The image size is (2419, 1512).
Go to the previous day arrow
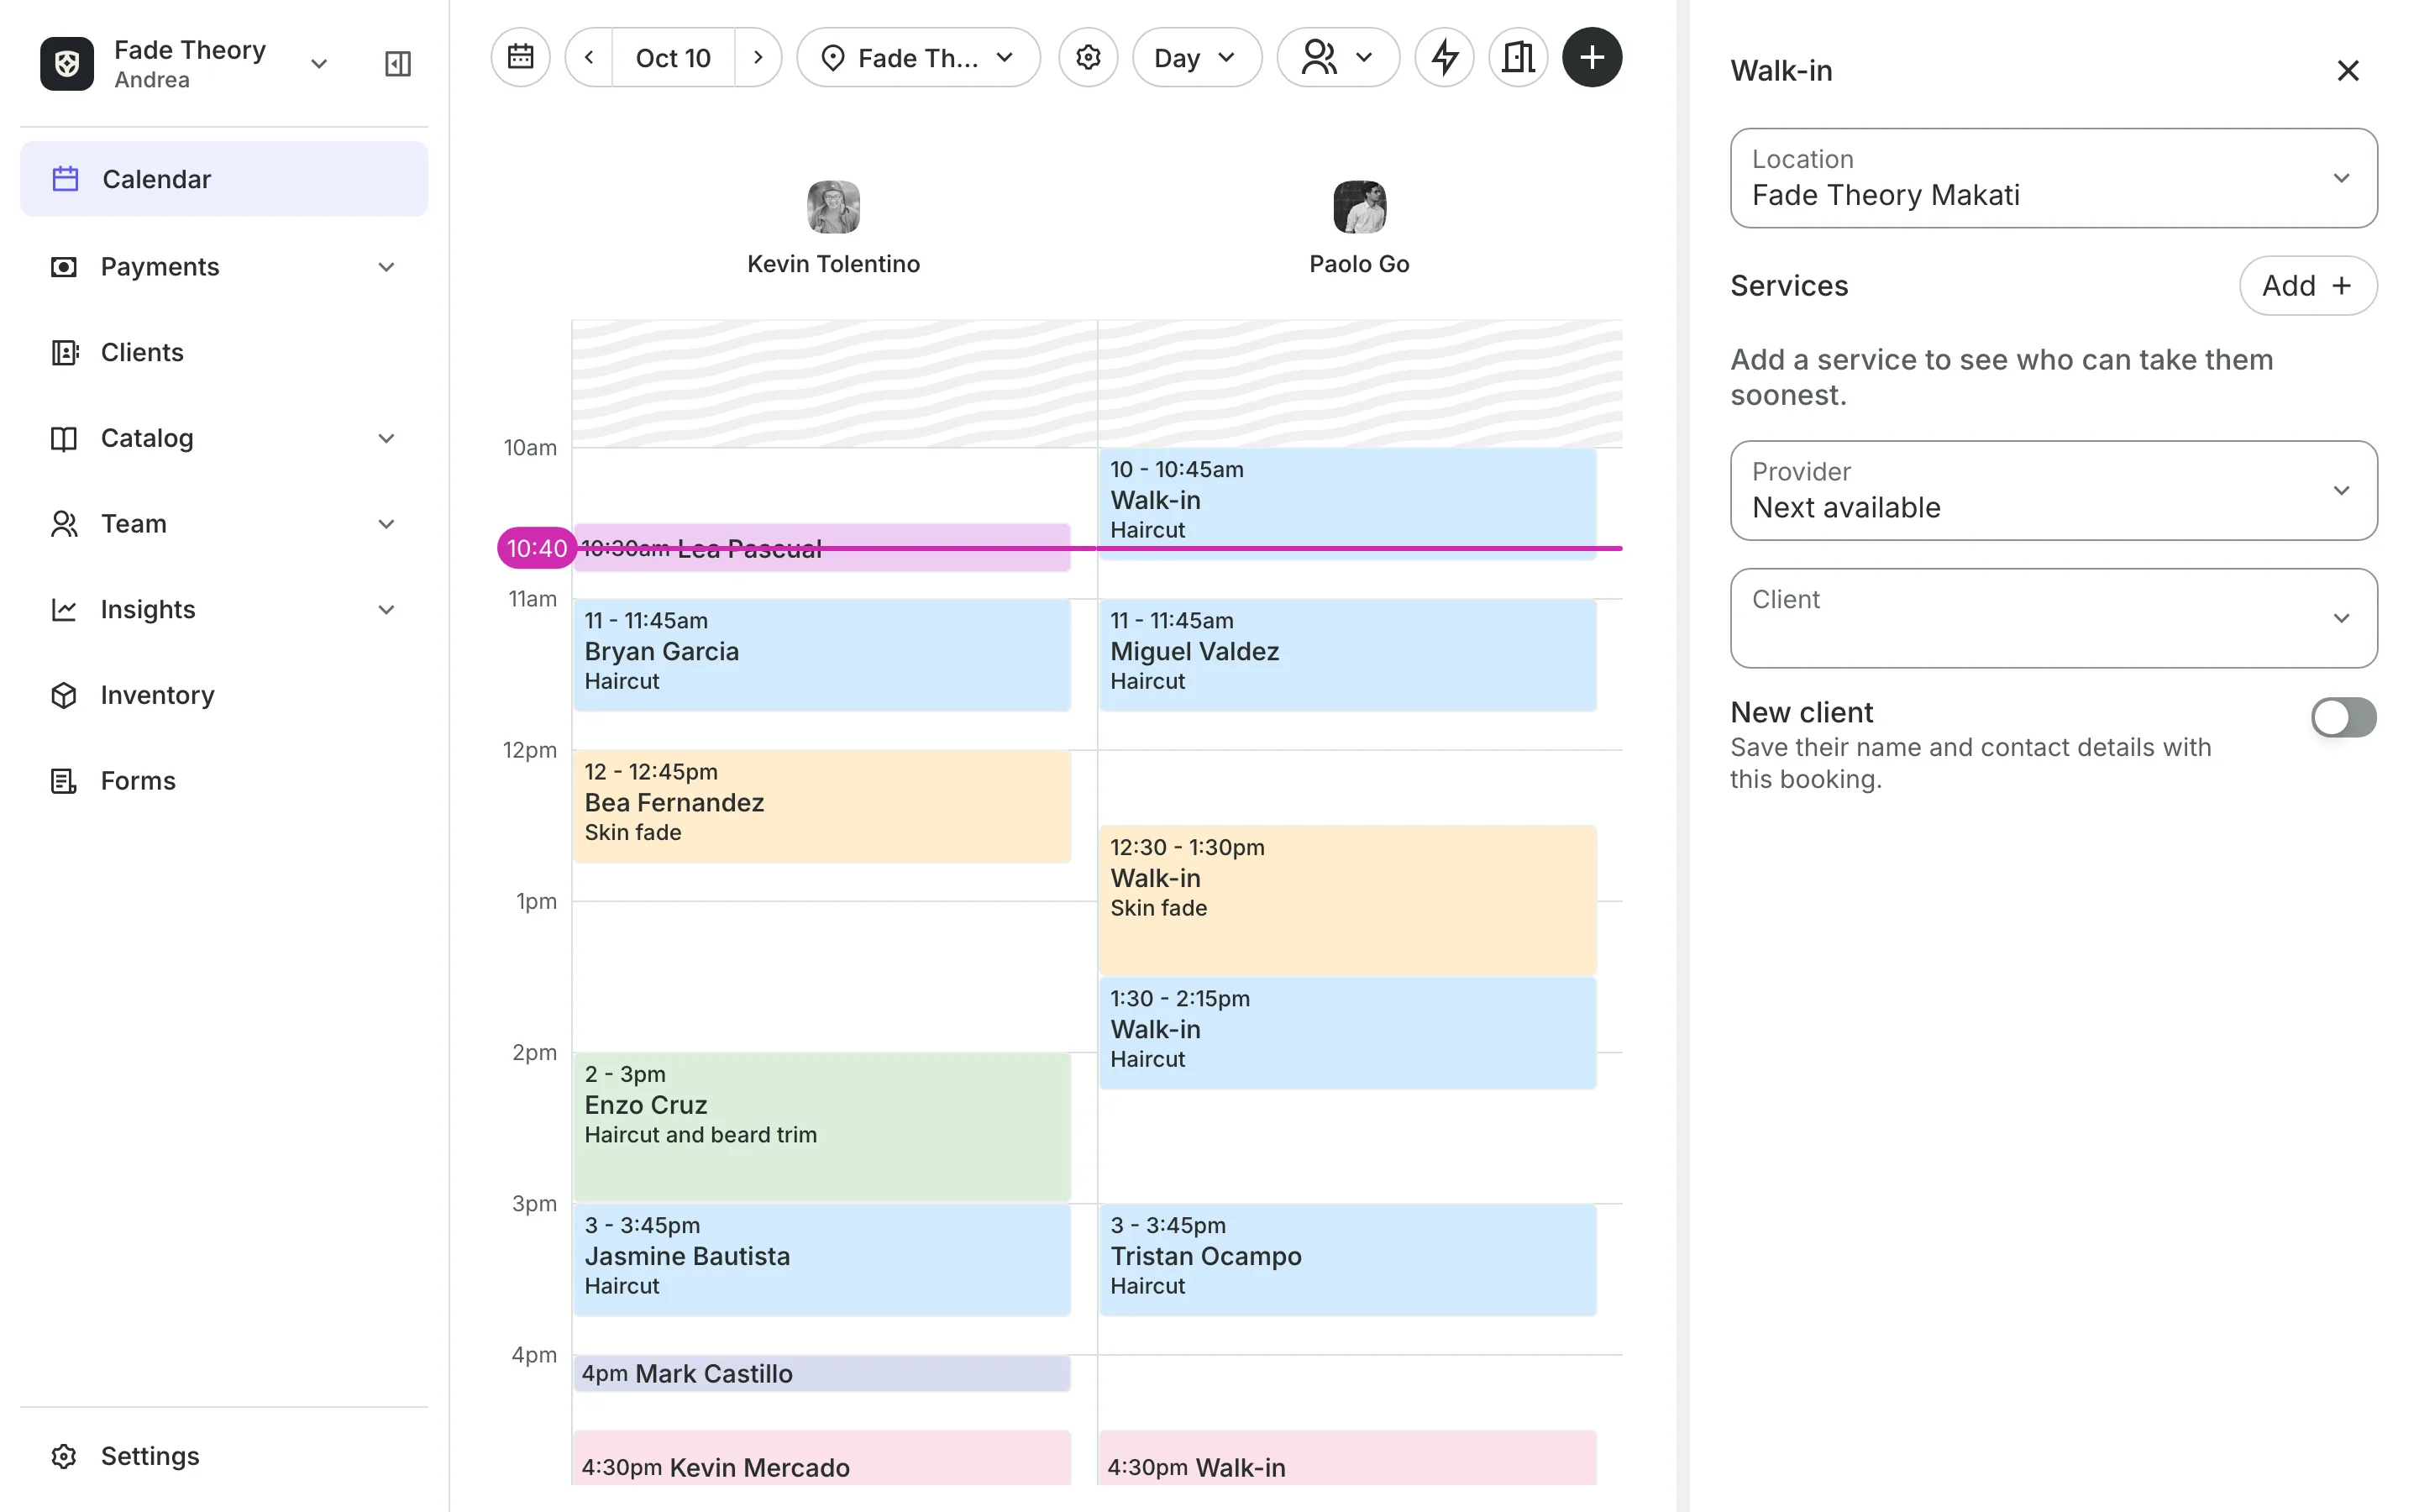point(590,57)
